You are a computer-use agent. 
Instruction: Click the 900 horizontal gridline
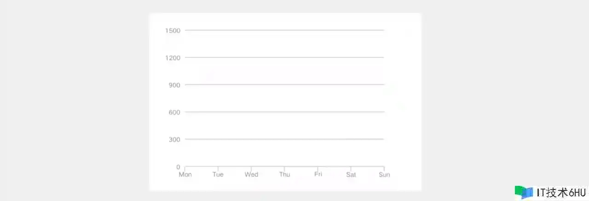(x=284, y=84)
